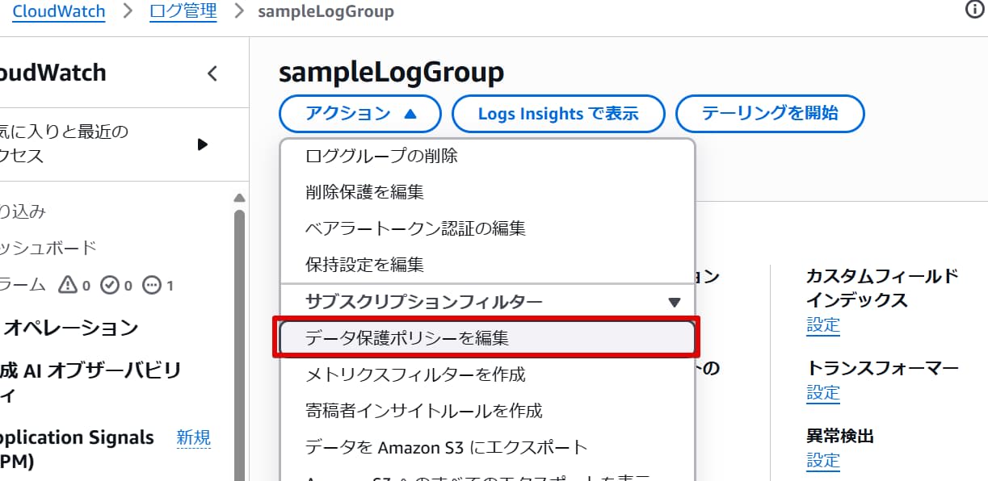Close the アクション dropdown menu button
988x481 pixels.
click(x=360, y=114)
